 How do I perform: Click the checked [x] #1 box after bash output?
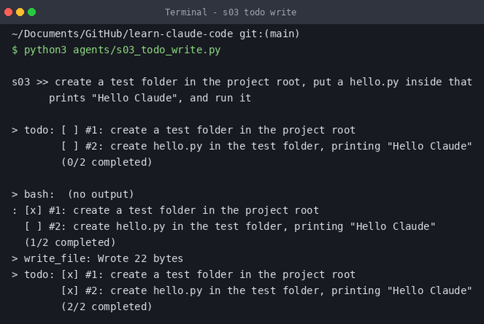click(x=33, y=211)
